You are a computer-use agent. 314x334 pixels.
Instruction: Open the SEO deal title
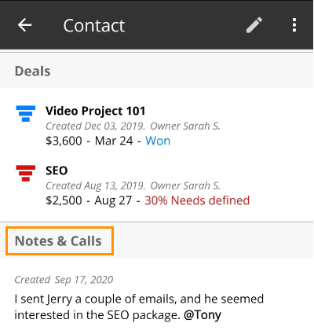click(57, 171)
